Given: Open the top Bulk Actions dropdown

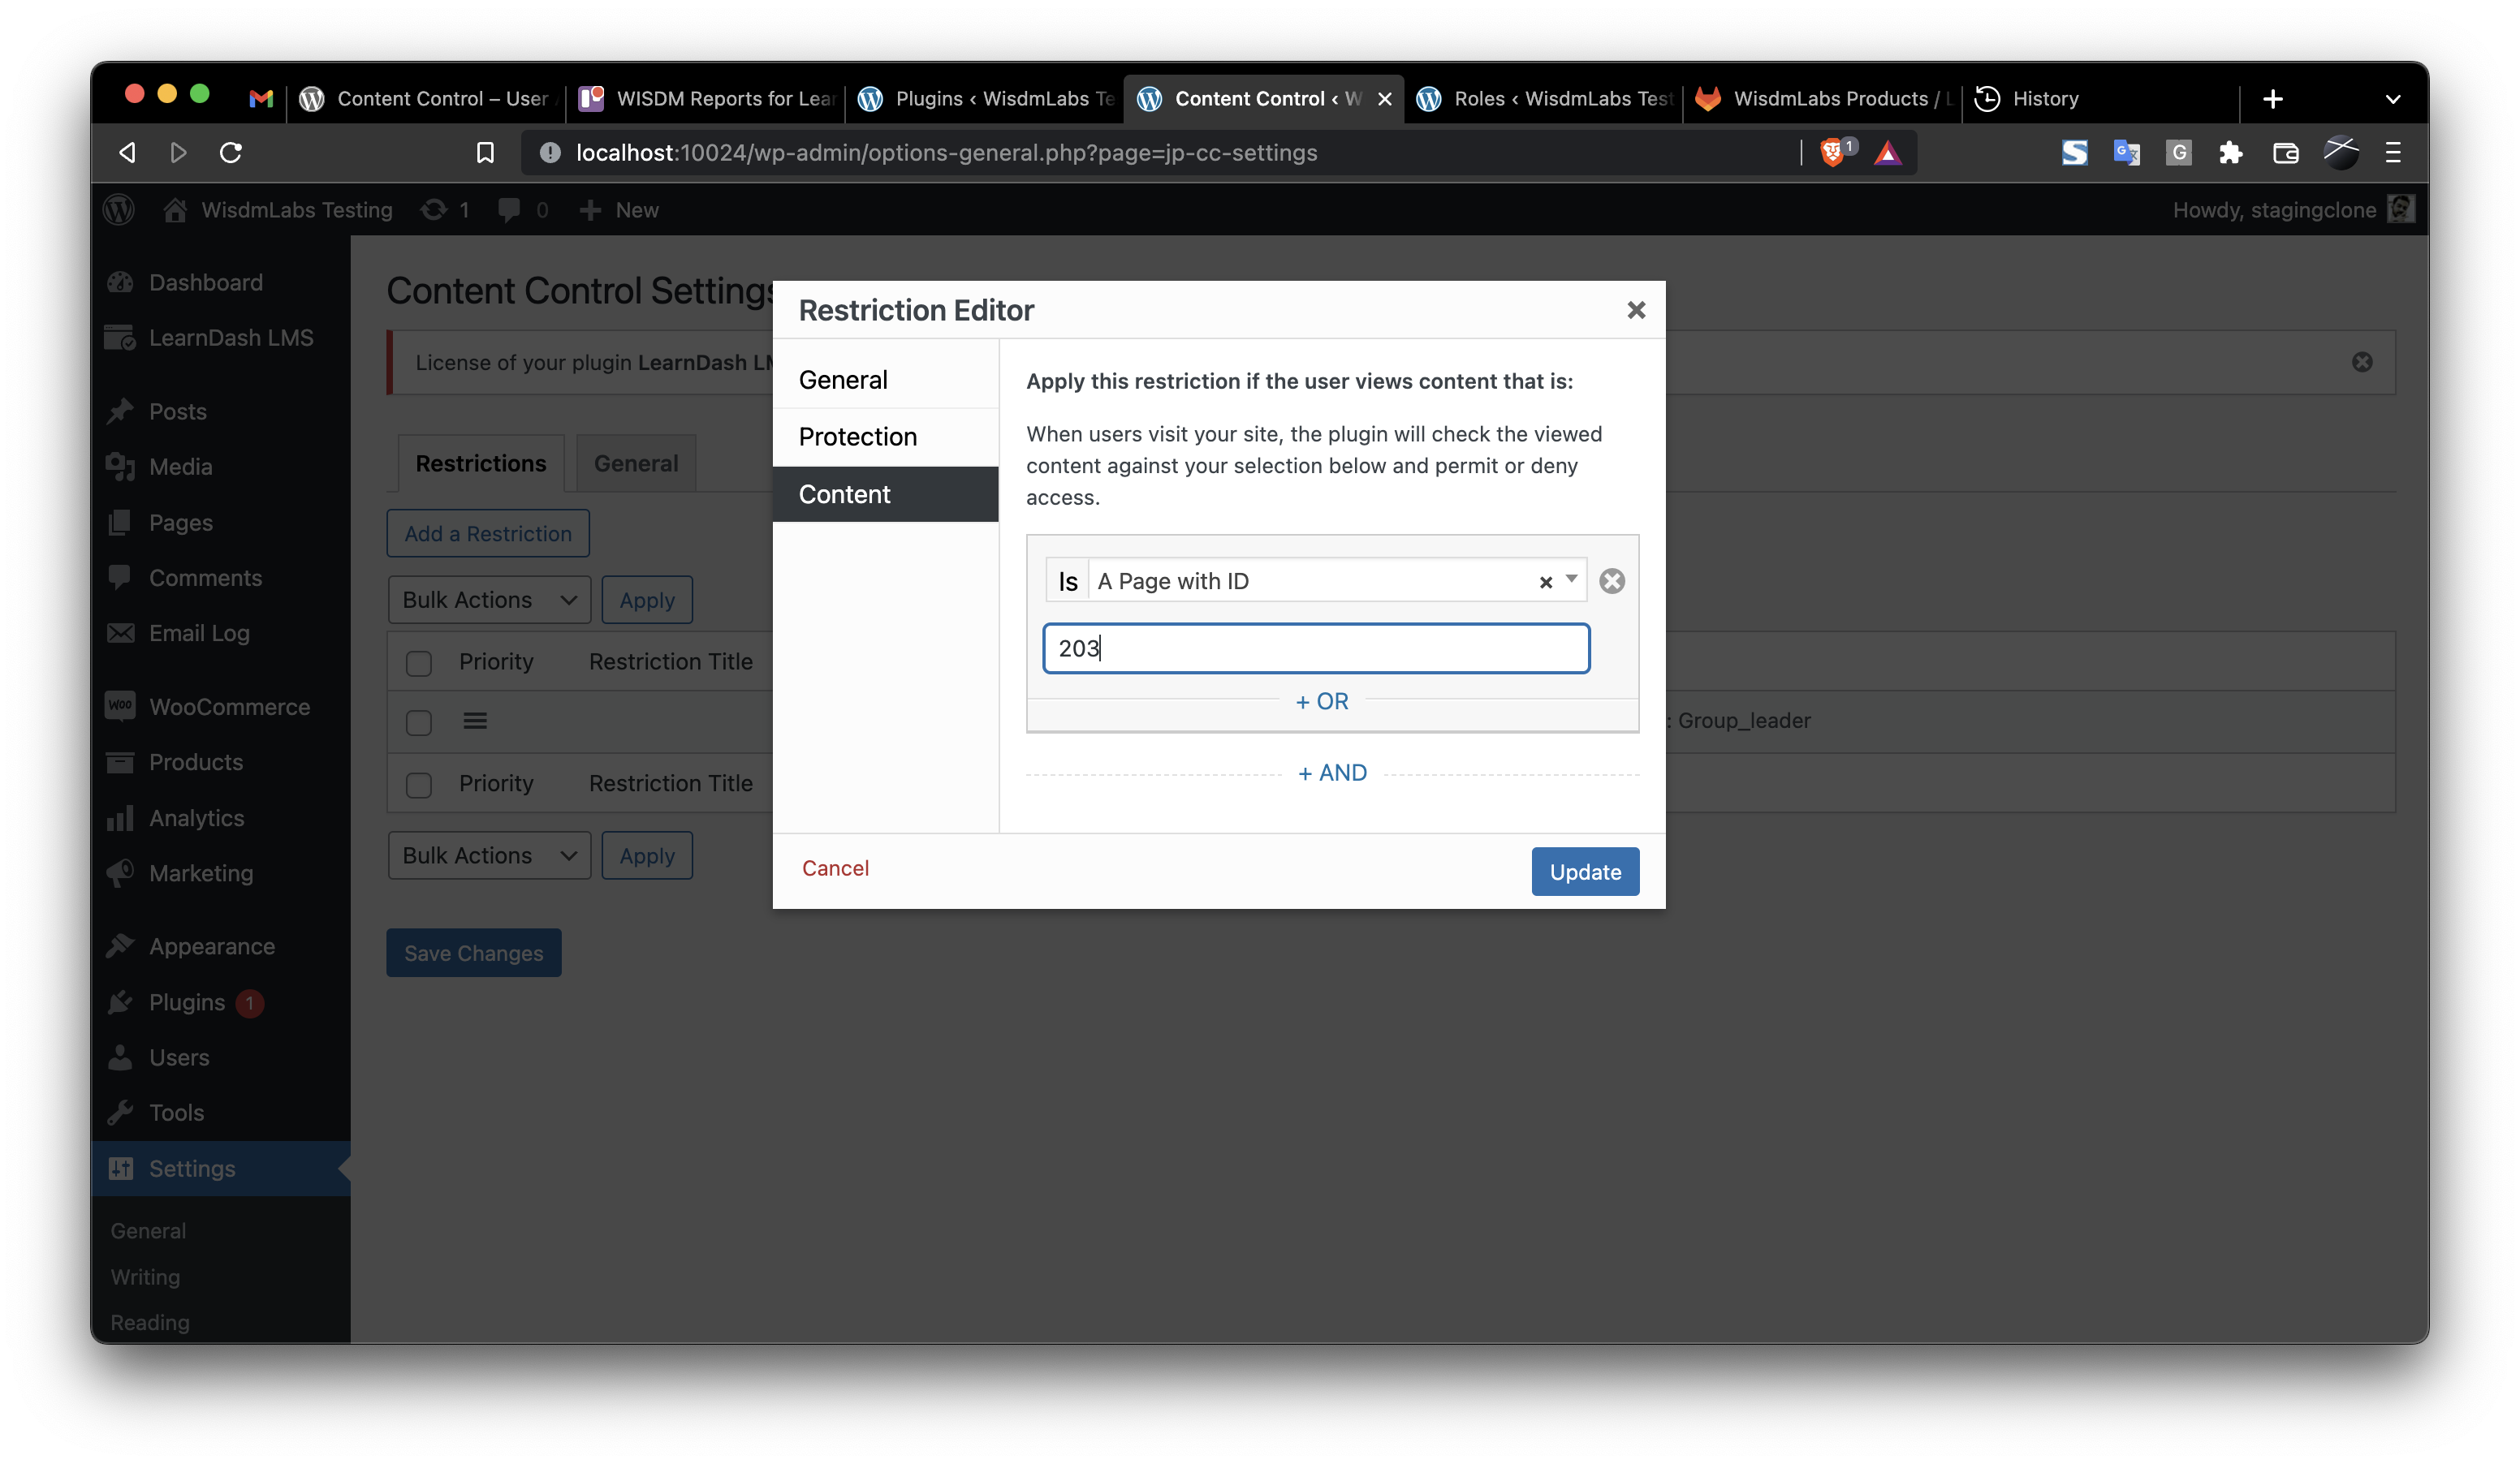Looking at the screenshot, I should (x=489, y=600).
